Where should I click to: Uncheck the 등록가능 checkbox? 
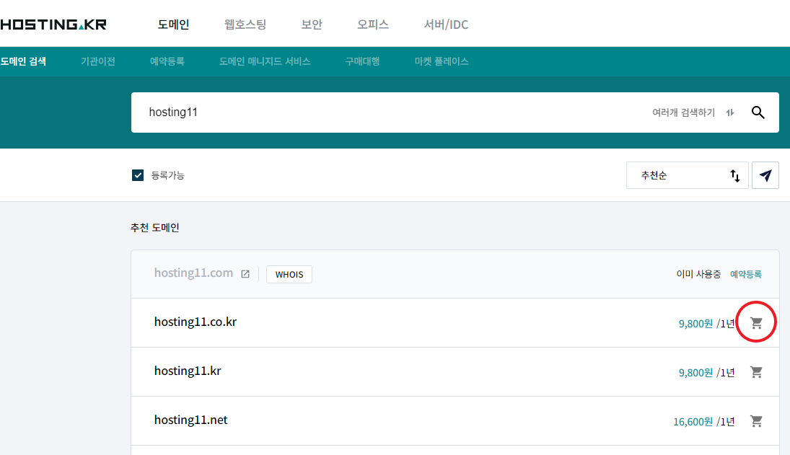pos(138,175)
